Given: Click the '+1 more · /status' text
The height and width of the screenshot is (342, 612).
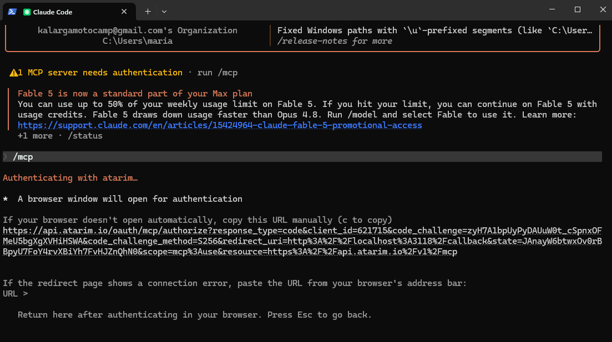Looking at the screenshot, I should [x=60, y=136].
